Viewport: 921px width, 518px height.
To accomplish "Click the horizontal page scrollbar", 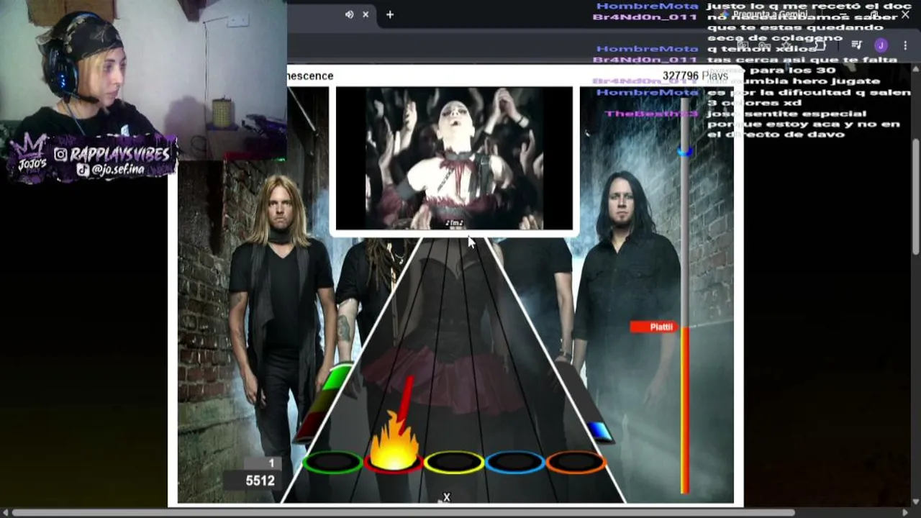I will [403, 513].
